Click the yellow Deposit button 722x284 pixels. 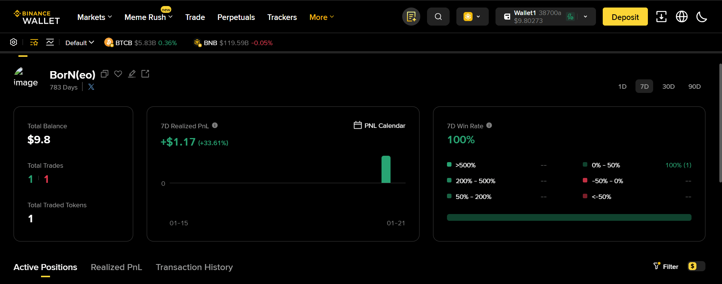pyautogui.click(x=625, y=17)
